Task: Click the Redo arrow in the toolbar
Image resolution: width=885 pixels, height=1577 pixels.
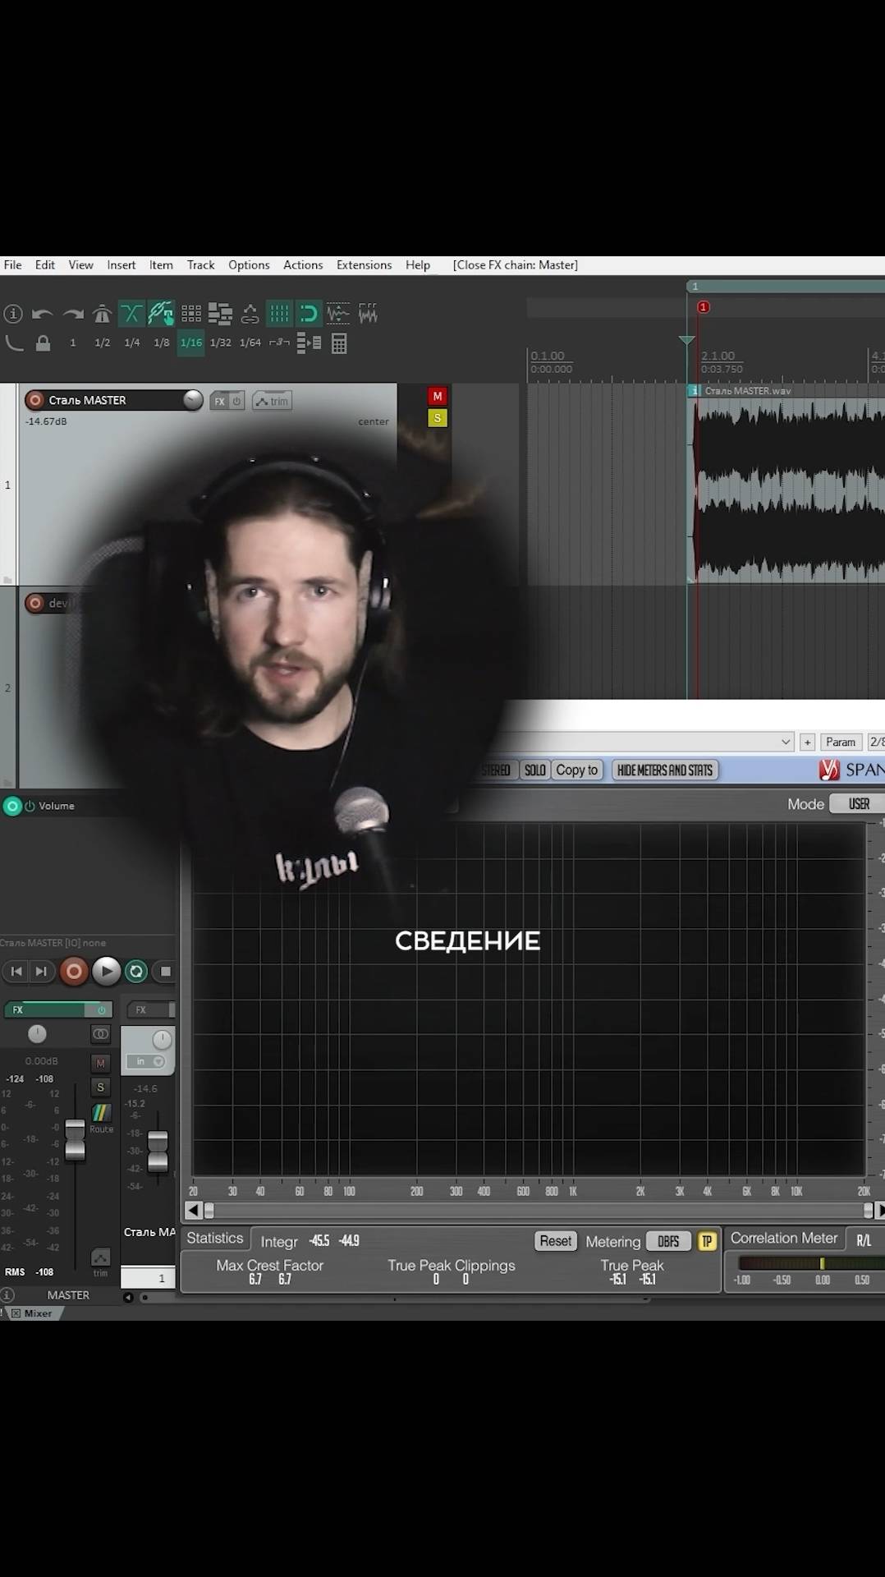Action: 73,314
